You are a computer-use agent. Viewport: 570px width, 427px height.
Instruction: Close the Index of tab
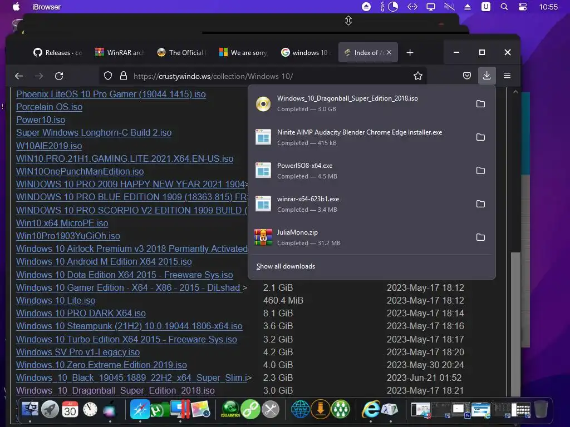pyautogui.click(x=389, y=52)
